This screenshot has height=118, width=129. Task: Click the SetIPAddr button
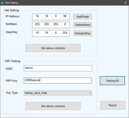[83, 17]
